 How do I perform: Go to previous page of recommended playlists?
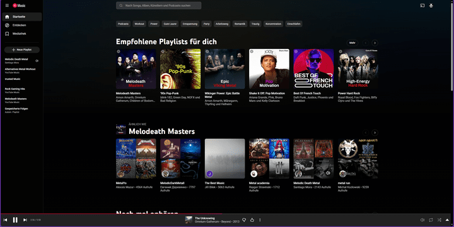click(x=365, y=43)
